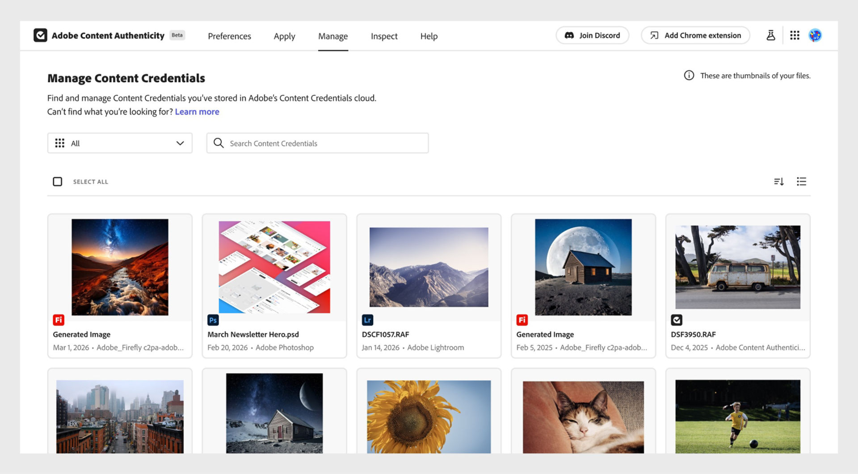The height and width of the screenshot is (474, 858).
Task: Click the Join Discord button
Action: [x=592, y=35]
